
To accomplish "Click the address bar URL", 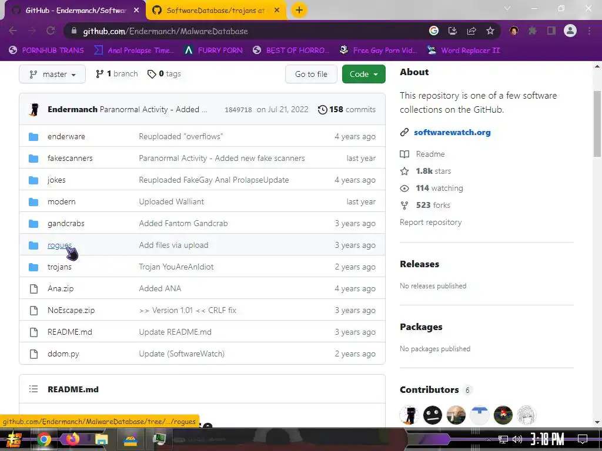I will point(165,32).
